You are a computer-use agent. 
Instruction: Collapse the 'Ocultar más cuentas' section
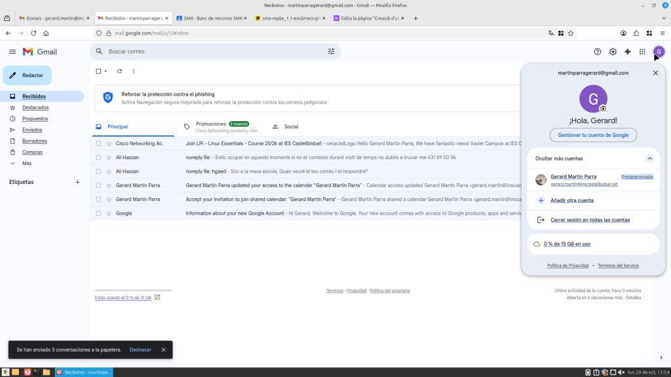649,158
